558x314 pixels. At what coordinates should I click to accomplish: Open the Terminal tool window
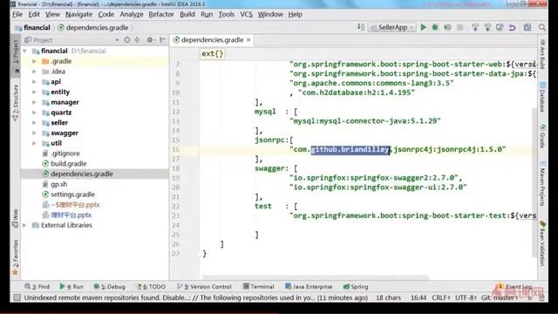click(x=259, y=287)
